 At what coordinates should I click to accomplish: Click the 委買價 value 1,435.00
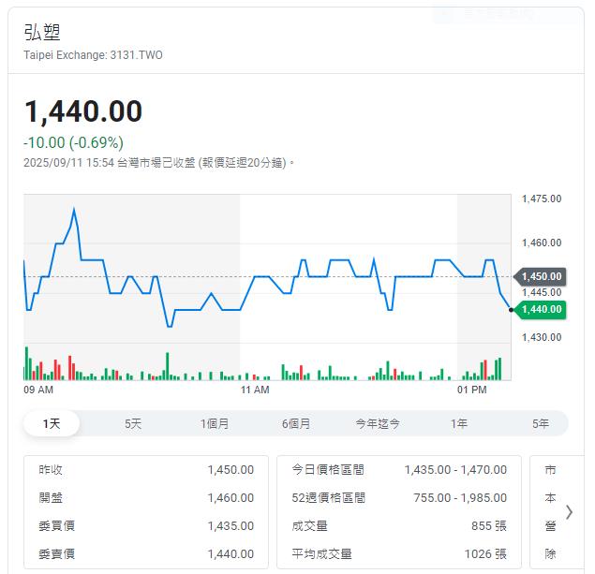(231, 526)
